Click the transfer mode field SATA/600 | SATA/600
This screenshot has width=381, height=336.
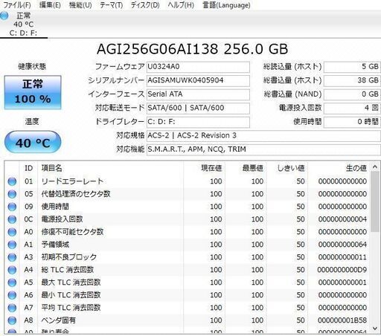198,108
